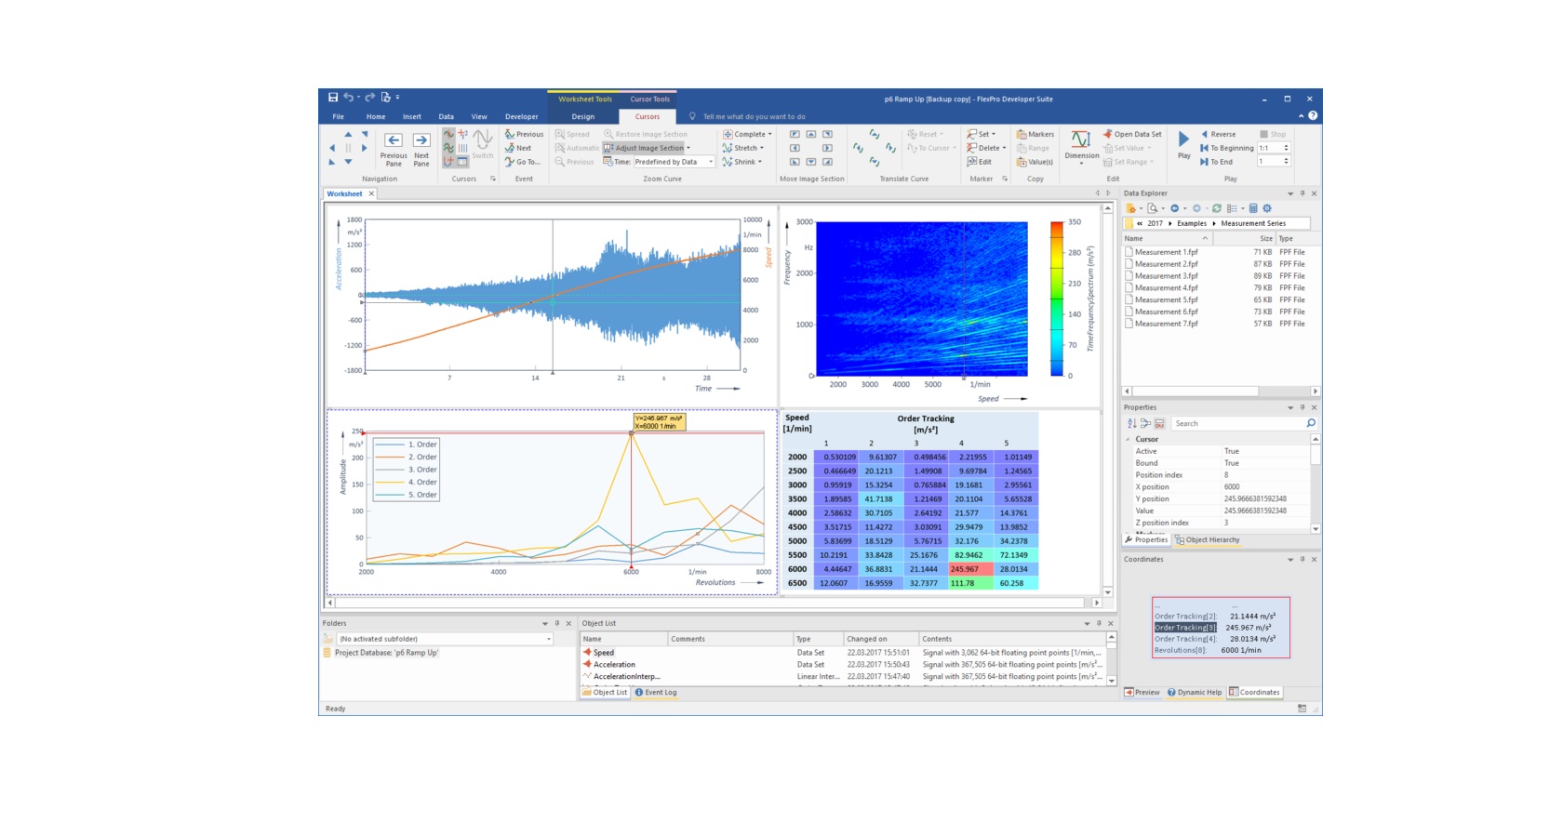Click Tell me what you want to do

pos(754,116)
